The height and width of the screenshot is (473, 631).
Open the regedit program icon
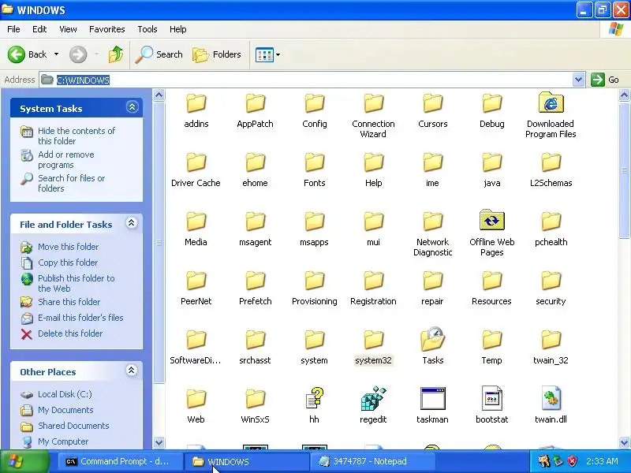point(373,399)
